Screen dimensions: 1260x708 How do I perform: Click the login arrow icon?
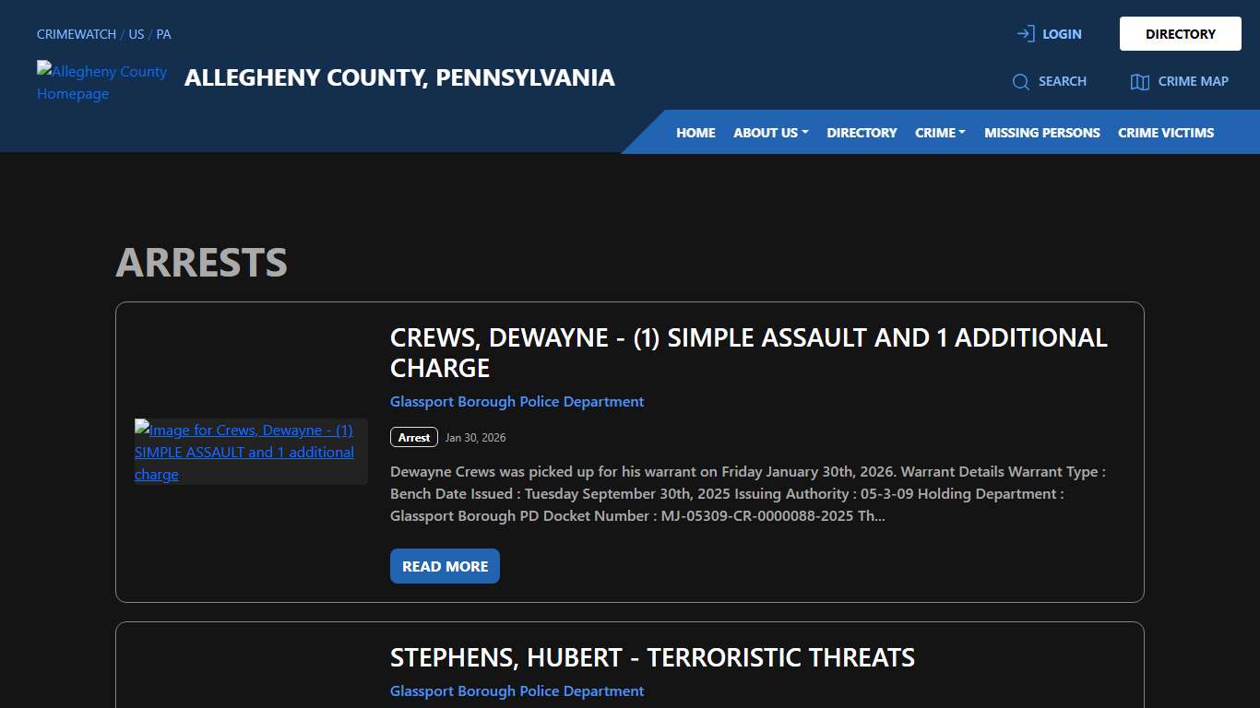[1025, 33]
